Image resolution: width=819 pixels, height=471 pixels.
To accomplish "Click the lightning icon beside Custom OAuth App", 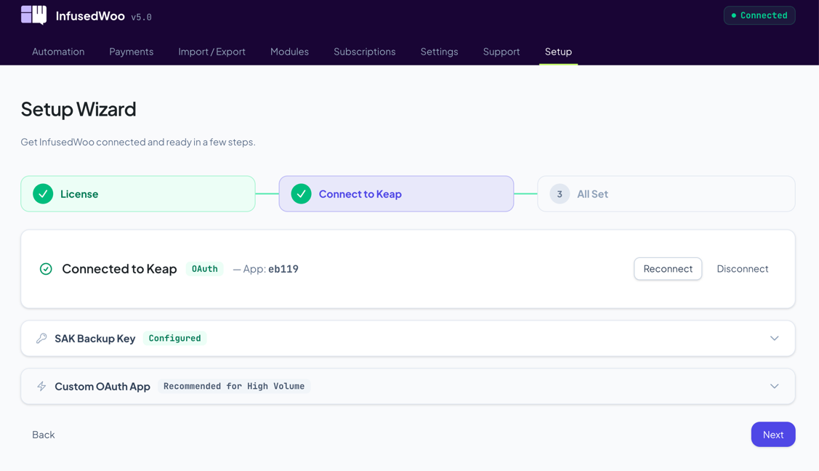I will (x=41, y=386).
